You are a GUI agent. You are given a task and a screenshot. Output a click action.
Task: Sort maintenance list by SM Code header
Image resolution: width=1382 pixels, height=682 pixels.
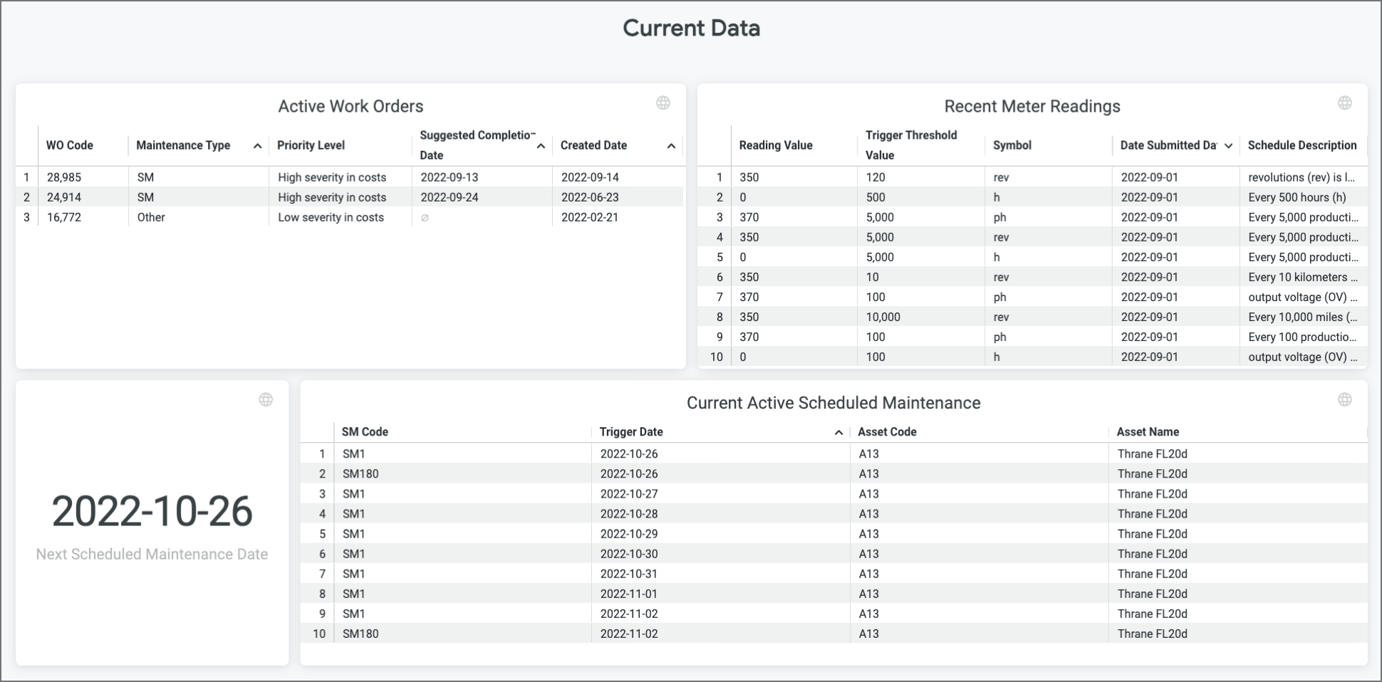[x=364, y=431]
